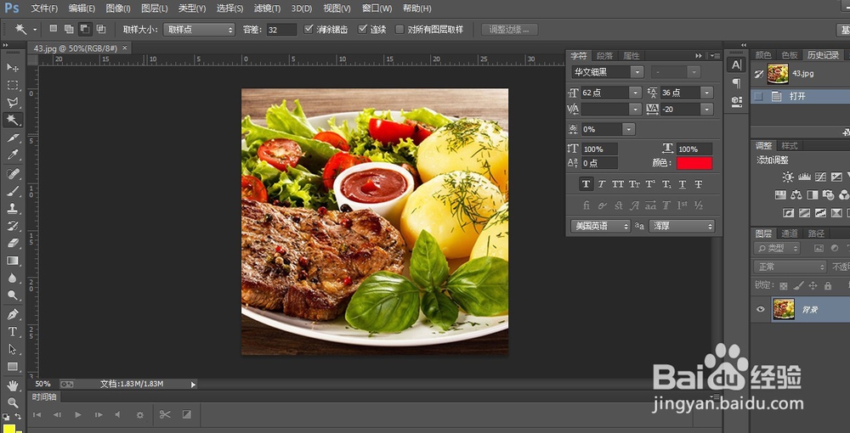This screenshot has height=433, width=850.
Task: Switch to the 通道 tab
Action: [x=790, y=233]
